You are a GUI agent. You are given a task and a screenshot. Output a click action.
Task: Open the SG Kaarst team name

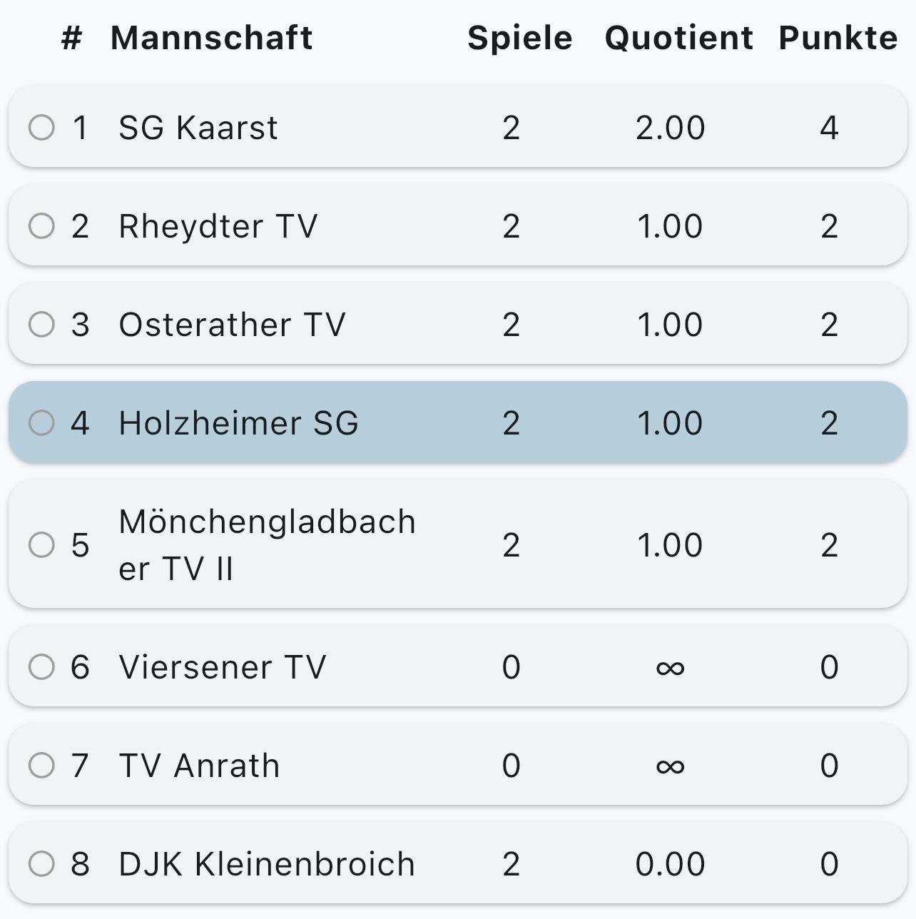click(198, 128)
